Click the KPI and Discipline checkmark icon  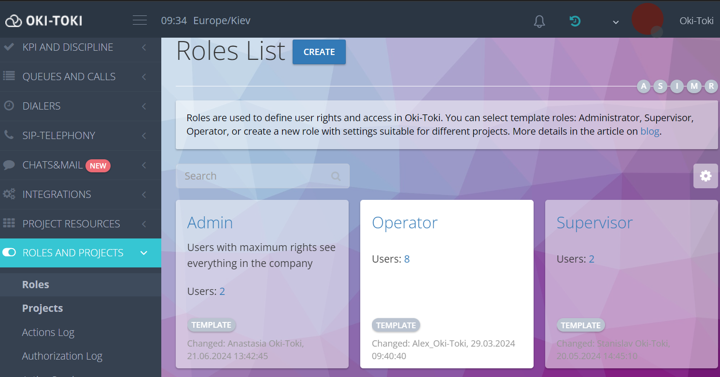coord(9,47)
